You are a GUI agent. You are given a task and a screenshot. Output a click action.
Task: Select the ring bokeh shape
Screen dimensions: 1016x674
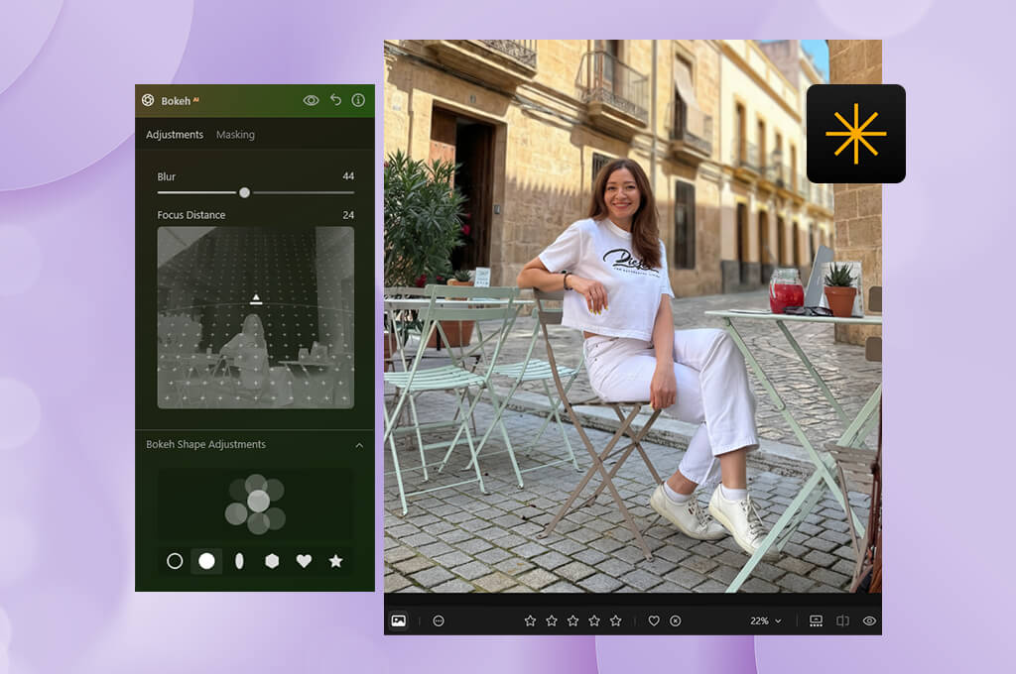[175, 561]
